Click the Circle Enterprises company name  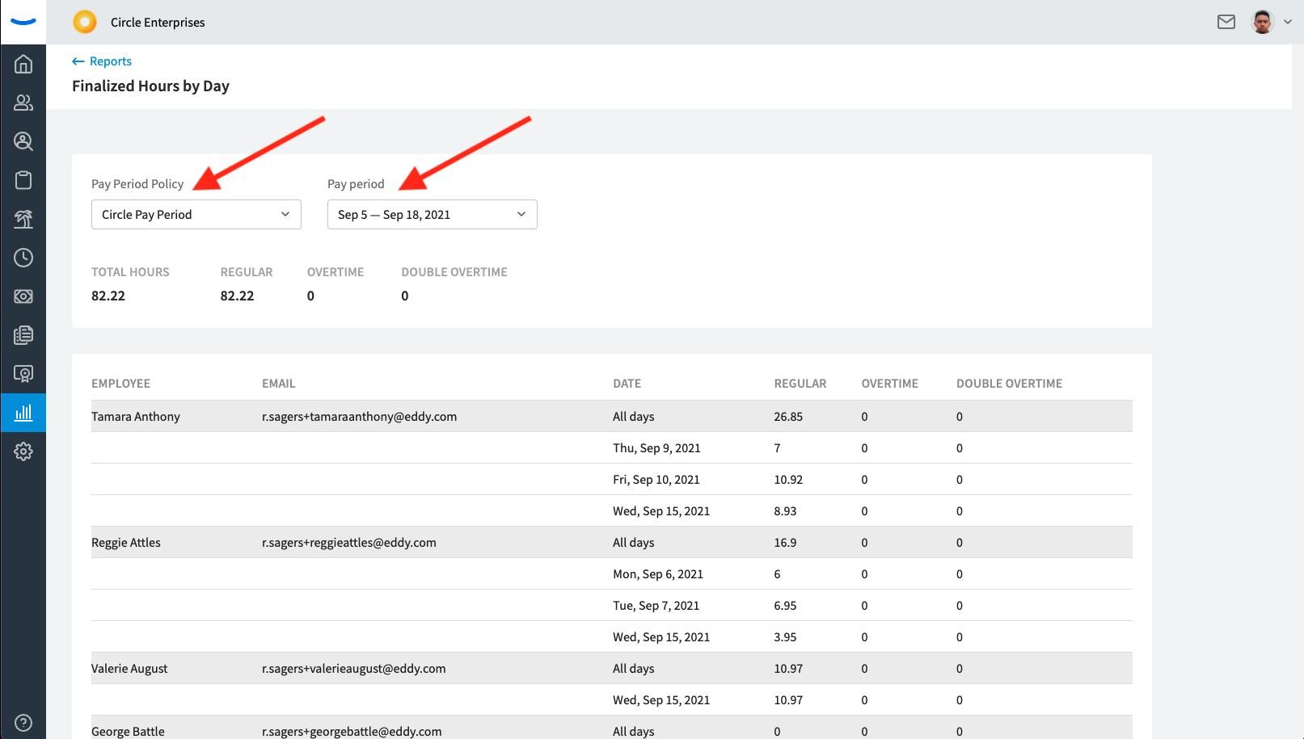[158, 23]
